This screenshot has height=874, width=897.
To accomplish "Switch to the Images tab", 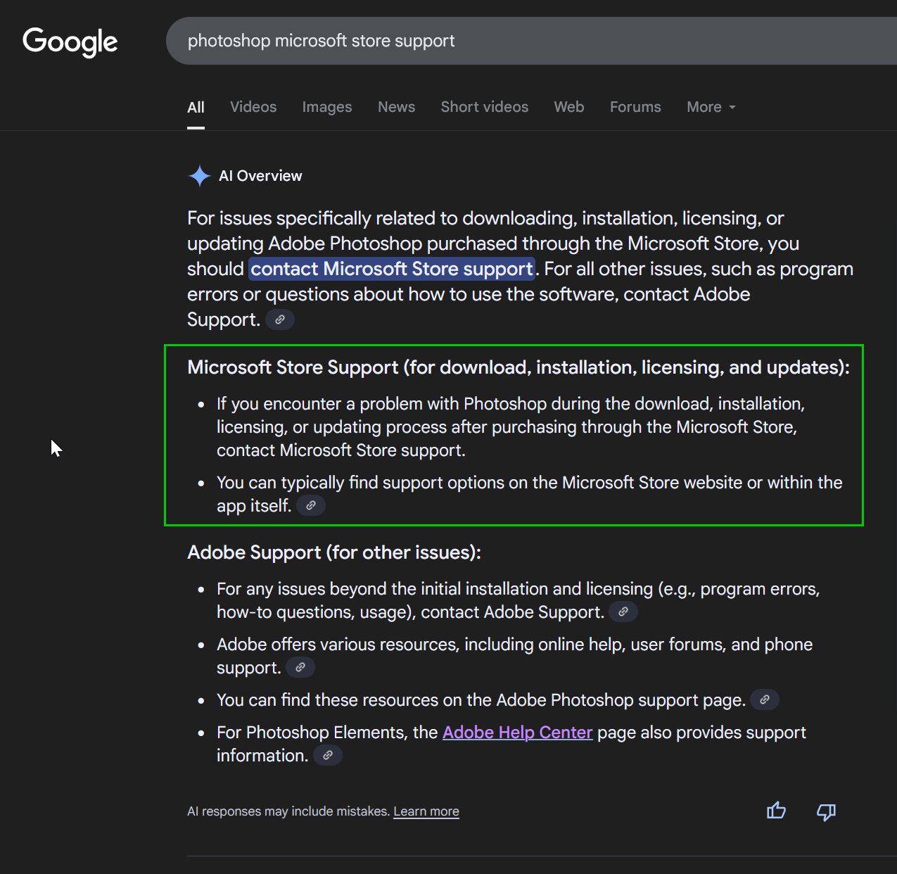I will click(x=326, y=107).
